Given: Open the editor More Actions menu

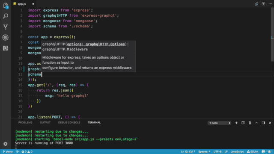Looking at the screenshot, I should [x=270, y=4].
